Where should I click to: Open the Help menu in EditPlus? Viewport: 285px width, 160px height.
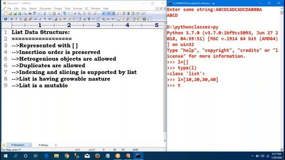106,8
